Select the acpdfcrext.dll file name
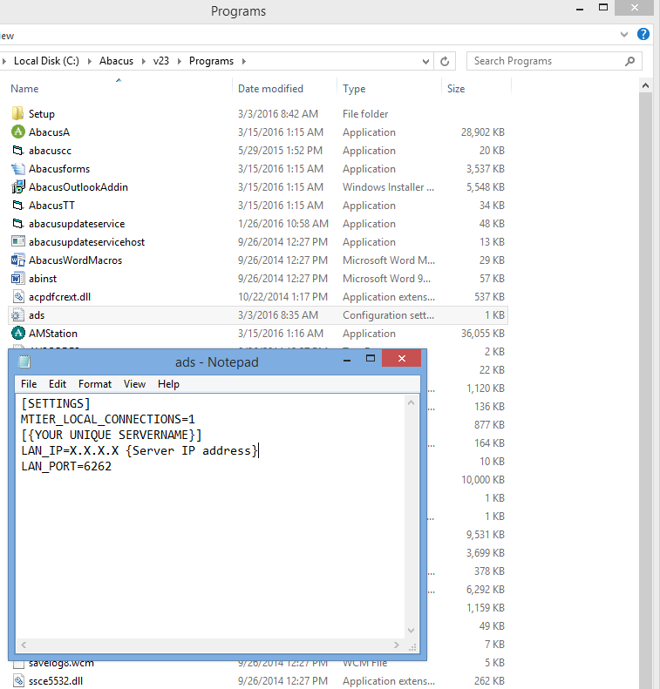The image size is (660, 689). [x=59, y=297]
